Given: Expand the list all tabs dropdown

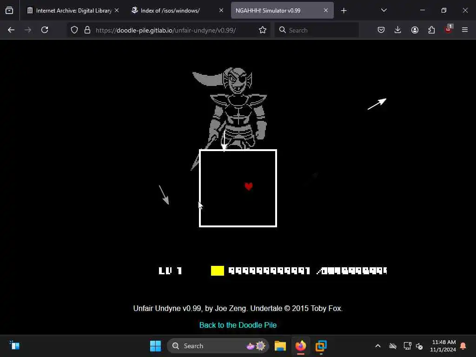Looking at the screenshot, I should pos(383,11).
